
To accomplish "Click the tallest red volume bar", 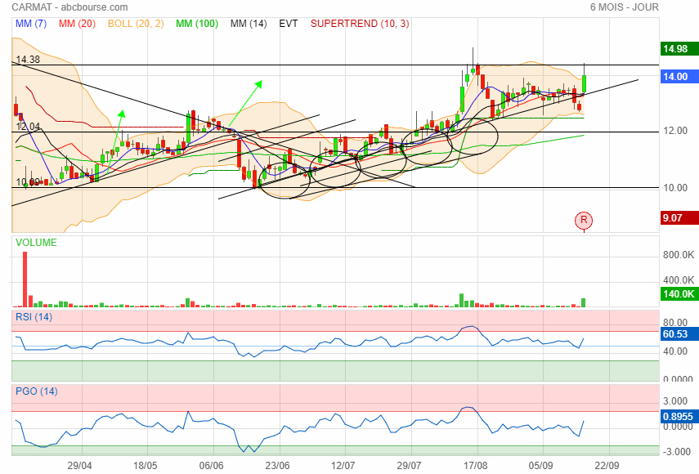I will point(25,279).
